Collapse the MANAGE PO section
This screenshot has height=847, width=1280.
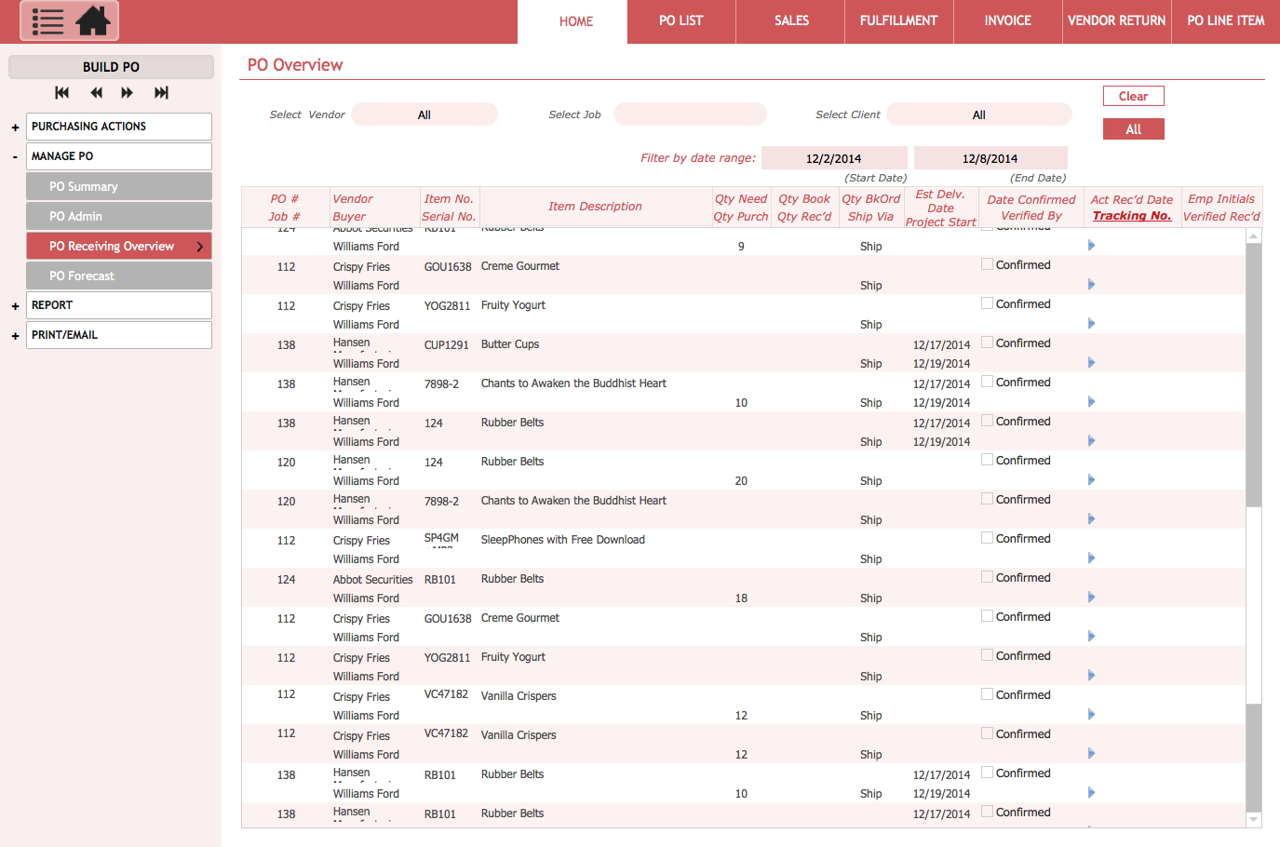[15, 156]
